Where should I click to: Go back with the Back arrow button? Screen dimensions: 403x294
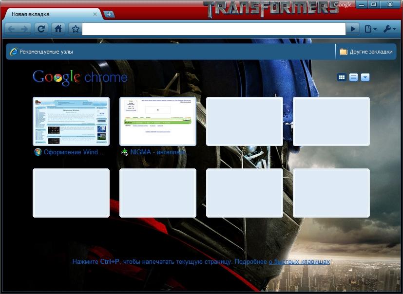11,29
